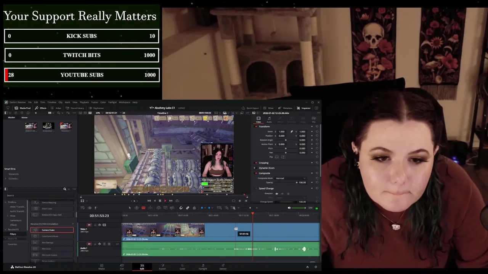Collapse the Toolbox tree item

tap(6, 202)
